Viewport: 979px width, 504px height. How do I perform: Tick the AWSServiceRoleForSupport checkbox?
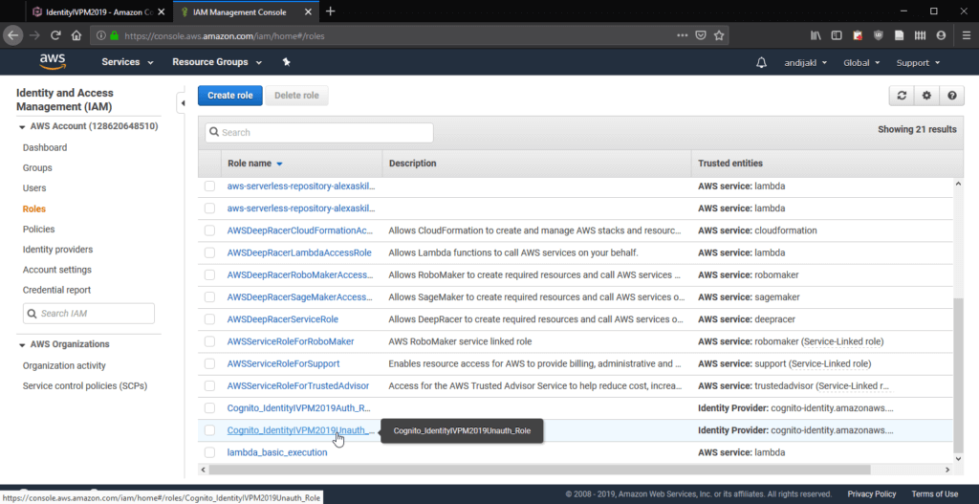[209, 363]
